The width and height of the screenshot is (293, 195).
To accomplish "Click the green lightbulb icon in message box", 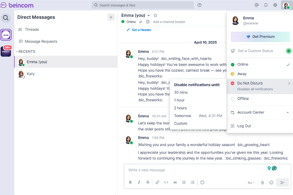I will [x=269, y=168].
